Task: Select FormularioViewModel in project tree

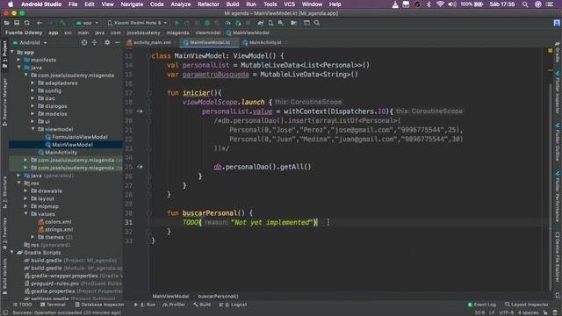Action: (76, 137)
